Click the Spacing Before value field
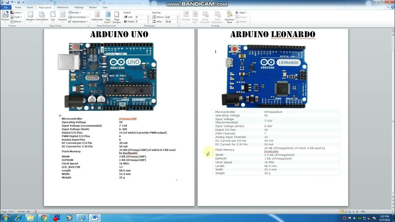Image resolution: width=395 pixels, height=222 pixels. 170,17
